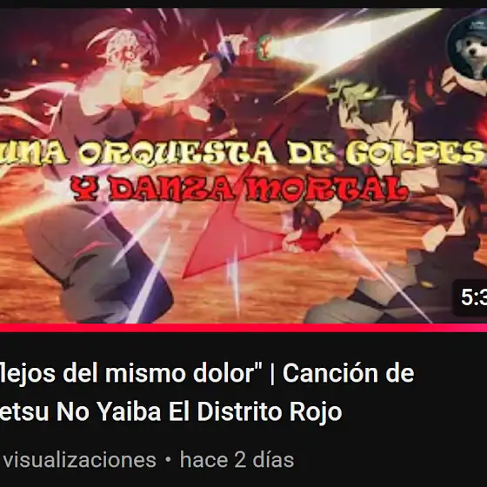487x487 pixels.
Task: Click the "Canción de" part of the title
Action: point(348,373)
